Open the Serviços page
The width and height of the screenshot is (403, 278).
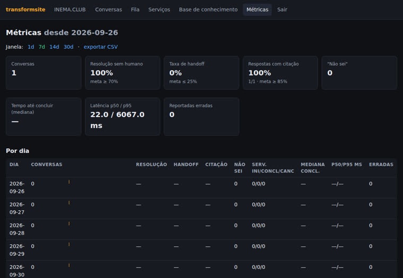tap(159, 10)
